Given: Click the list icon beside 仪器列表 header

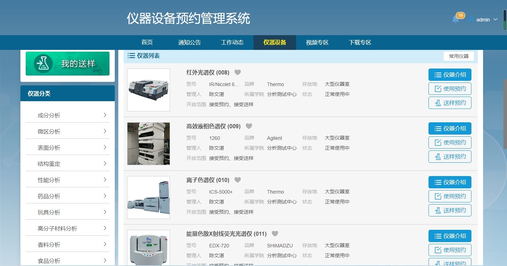Looking at the screenshot, I should [x=131, y=56].
